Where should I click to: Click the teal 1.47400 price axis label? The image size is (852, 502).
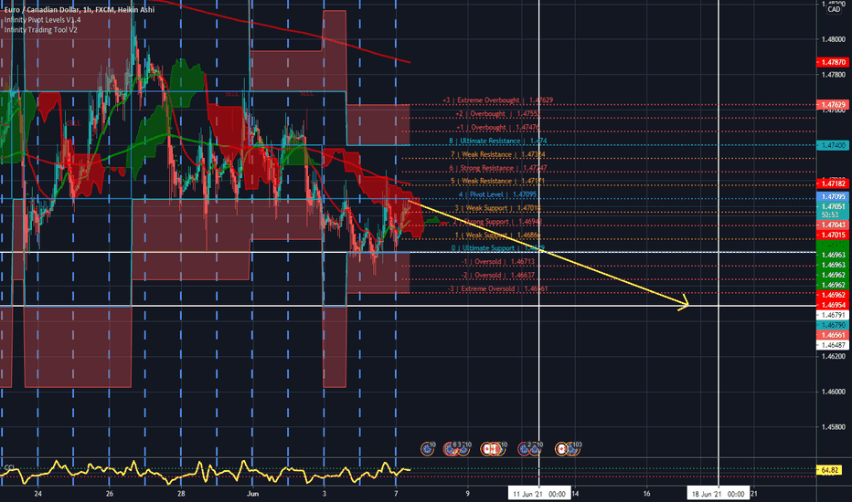(x=833, y=145)
